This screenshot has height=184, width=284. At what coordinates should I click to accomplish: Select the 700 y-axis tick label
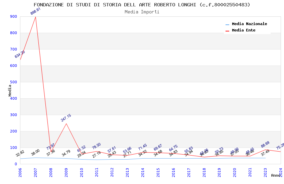point(13,49)
